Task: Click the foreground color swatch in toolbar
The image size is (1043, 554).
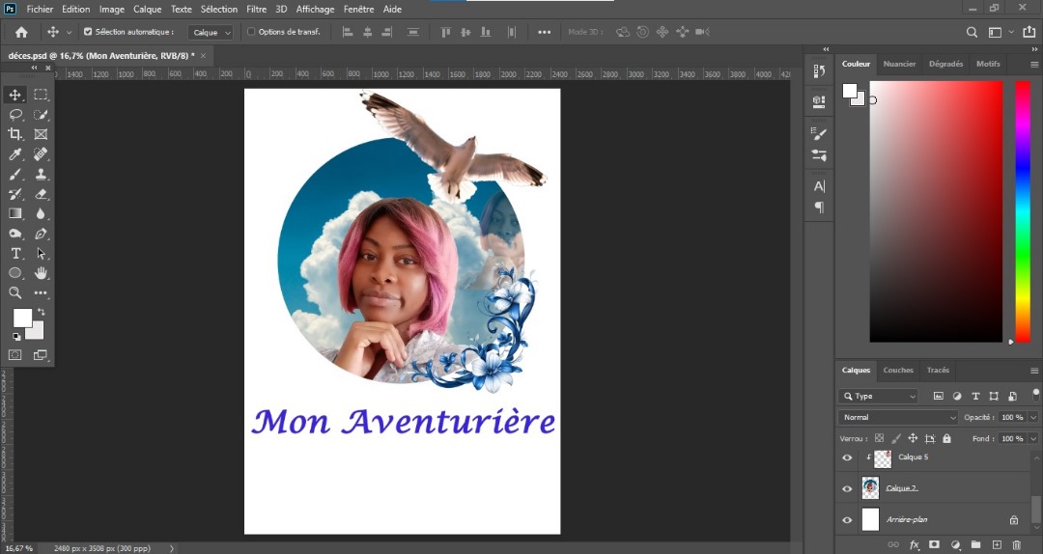Action: (x=21, y=319)
